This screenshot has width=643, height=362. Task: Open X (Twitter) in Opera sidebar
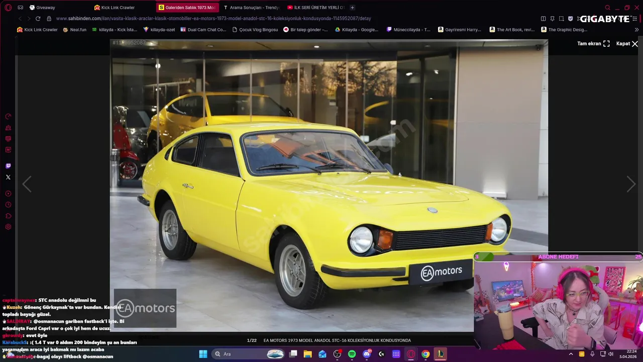click(x=8, y=177)
